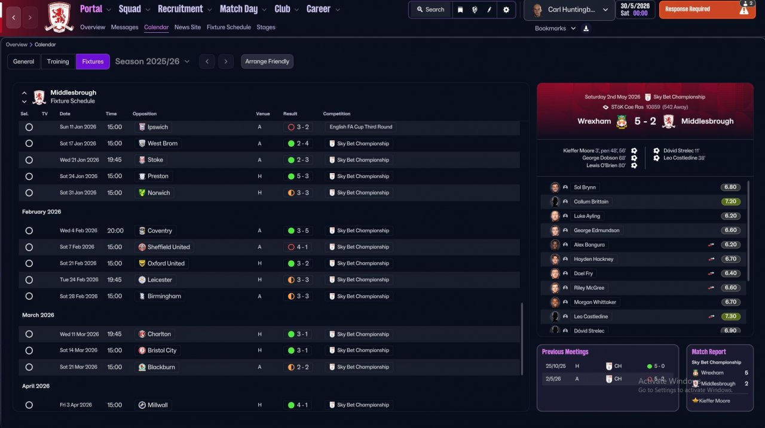The image size is (765, 428).
Task: Click the player ratings list scrollbar
Action: pyautogui.click(x=748, y=231)
